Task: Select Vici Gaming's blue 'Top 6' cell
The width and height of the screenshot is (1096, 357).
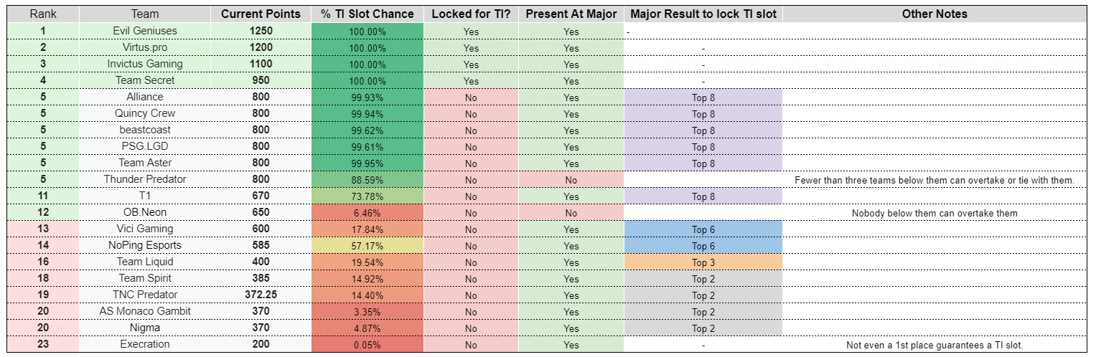Action: [x=703, y=229]
